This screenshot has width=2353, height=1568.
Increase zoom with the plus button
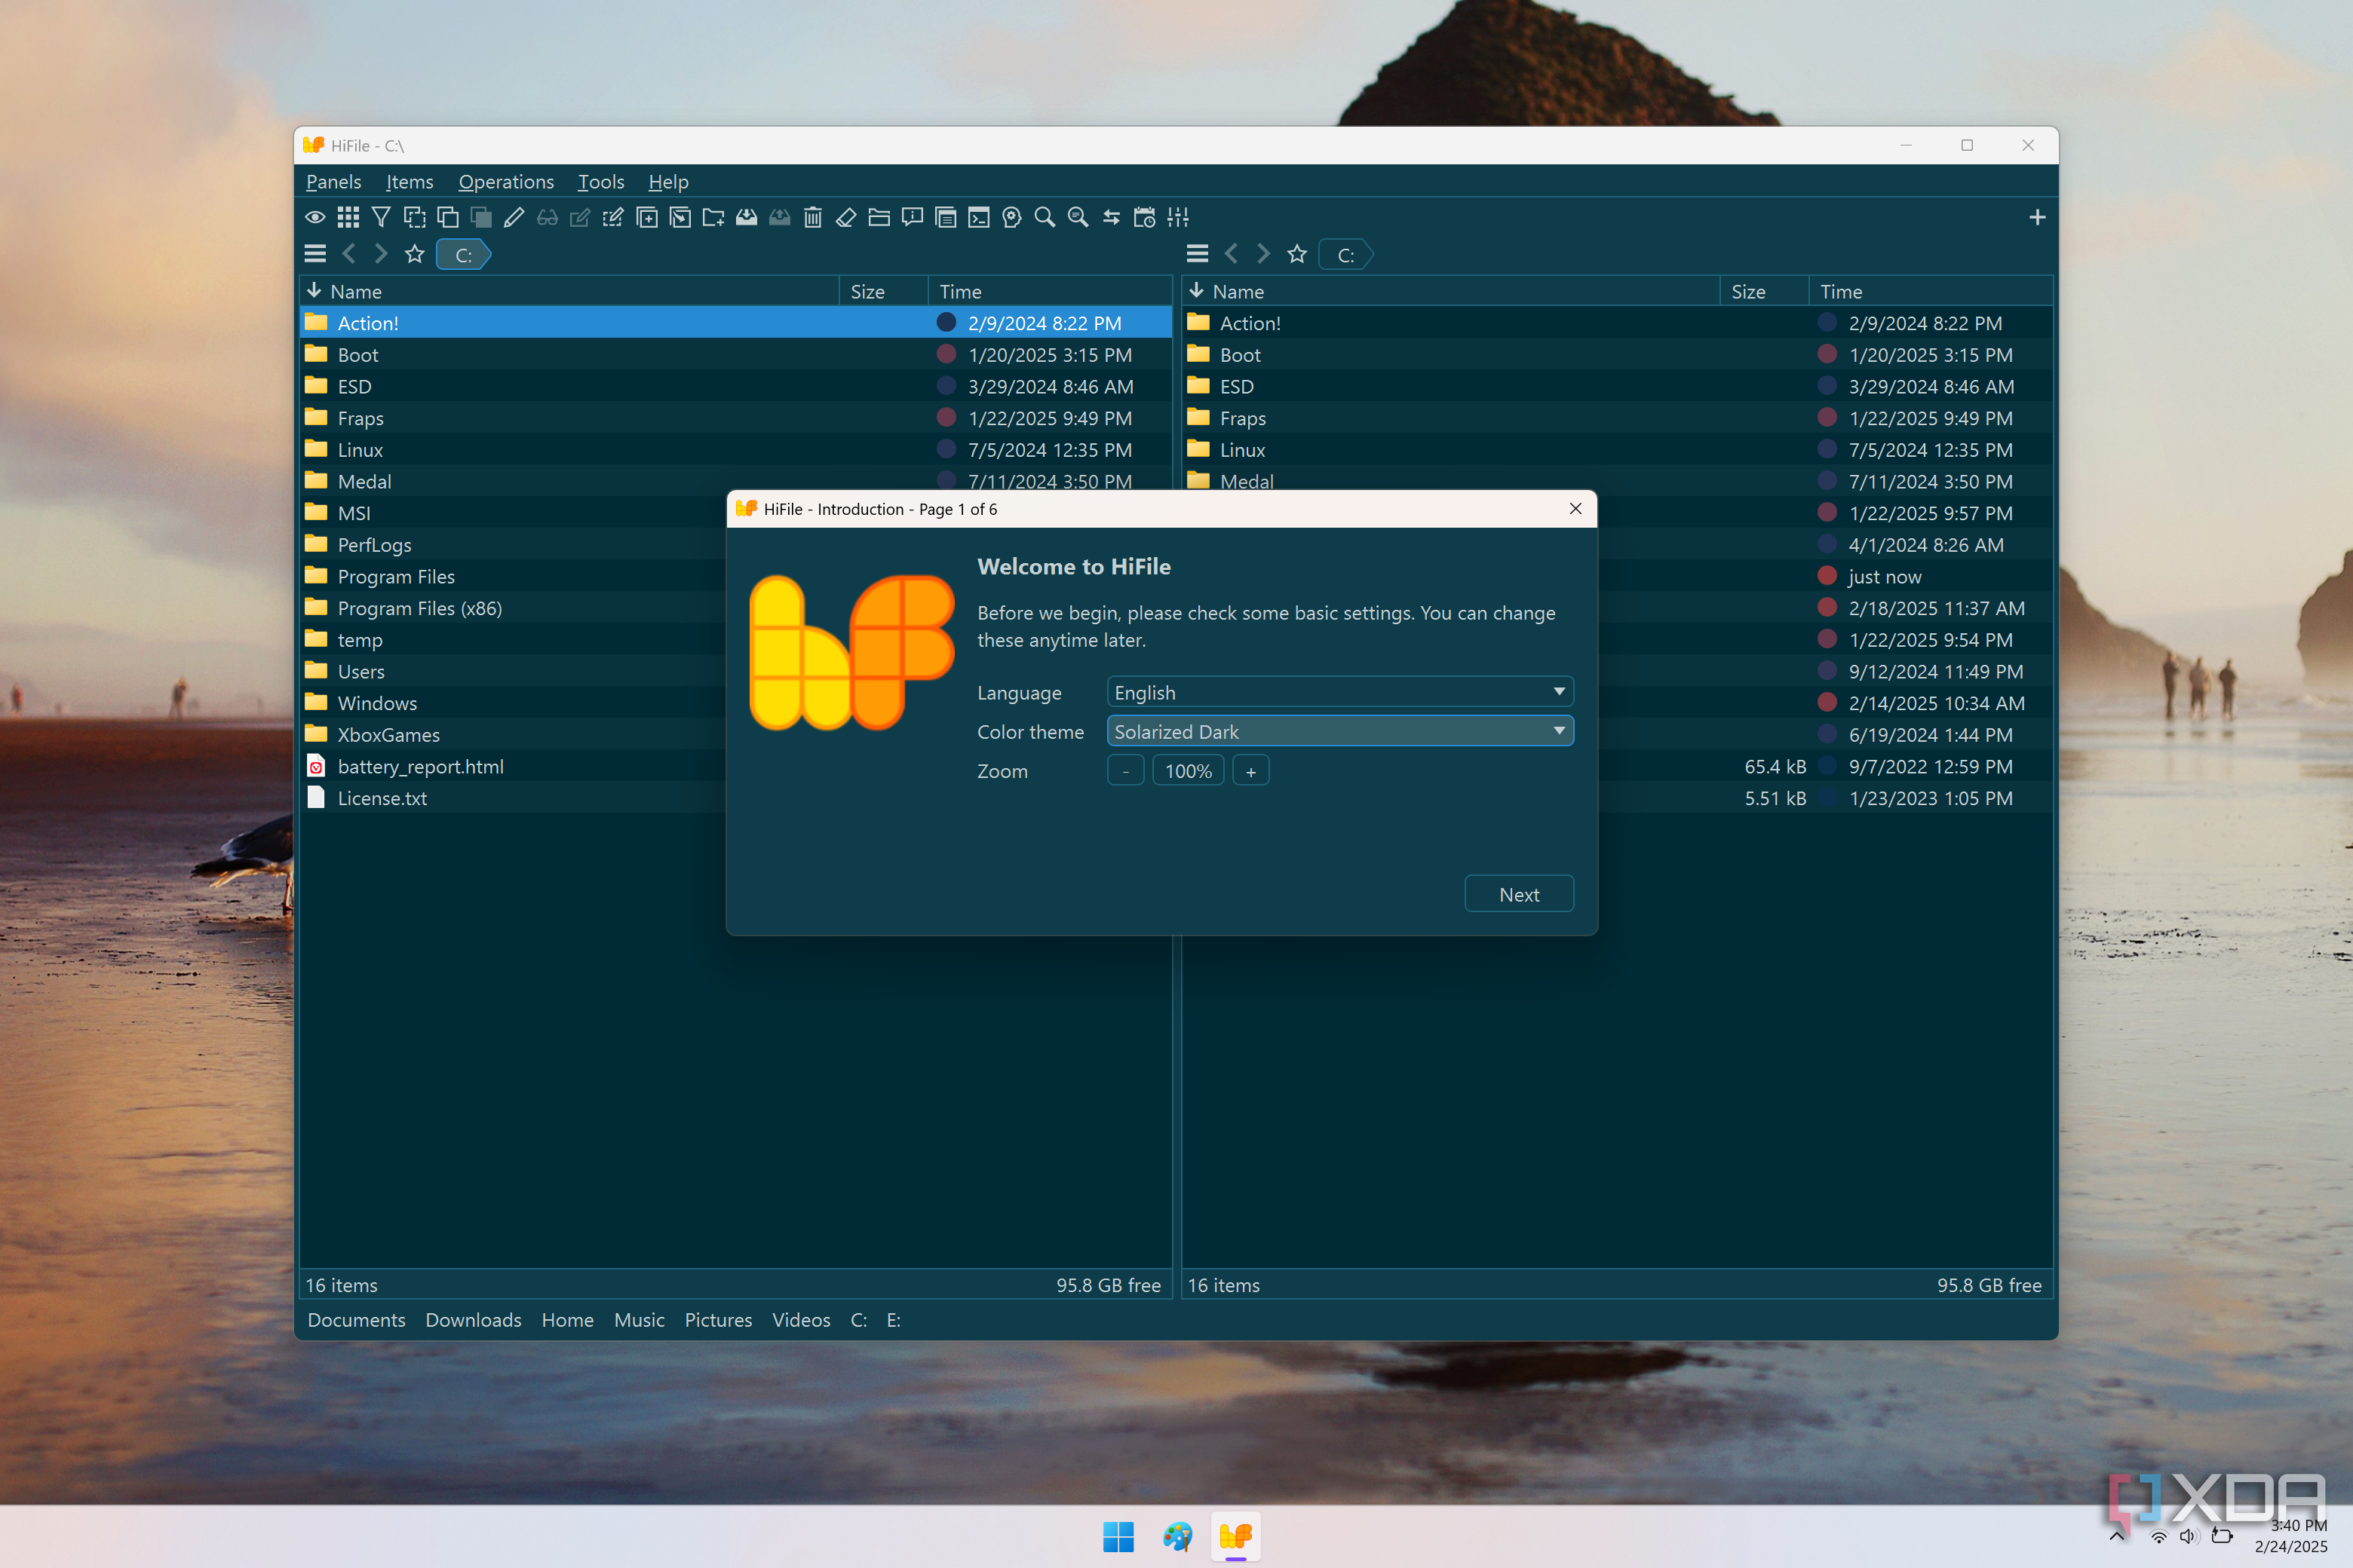pyautogui.click(x=1250, y=771)
